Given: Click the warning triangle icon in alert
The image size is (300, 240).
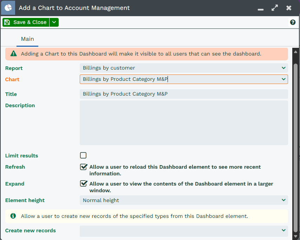Looking at the screenshot, I should point(13,54).
